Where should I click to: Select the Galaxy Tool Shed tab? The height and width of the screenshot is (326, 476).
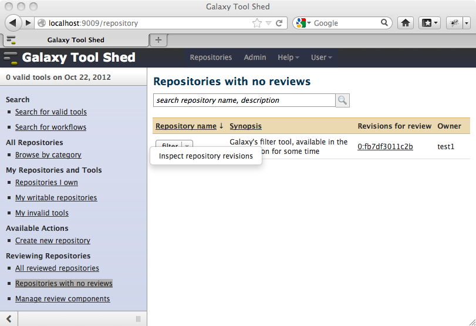tap(76, 40)
